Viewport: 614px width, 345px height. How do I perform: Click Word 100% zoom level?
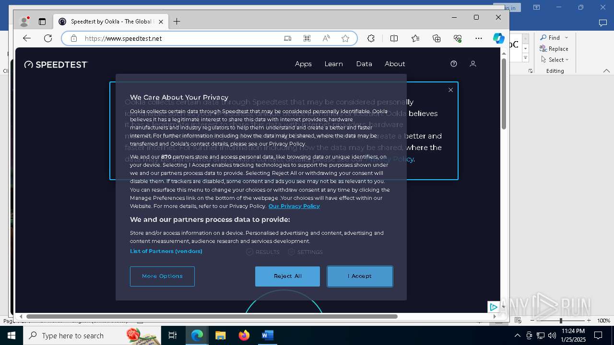[603, 321]
